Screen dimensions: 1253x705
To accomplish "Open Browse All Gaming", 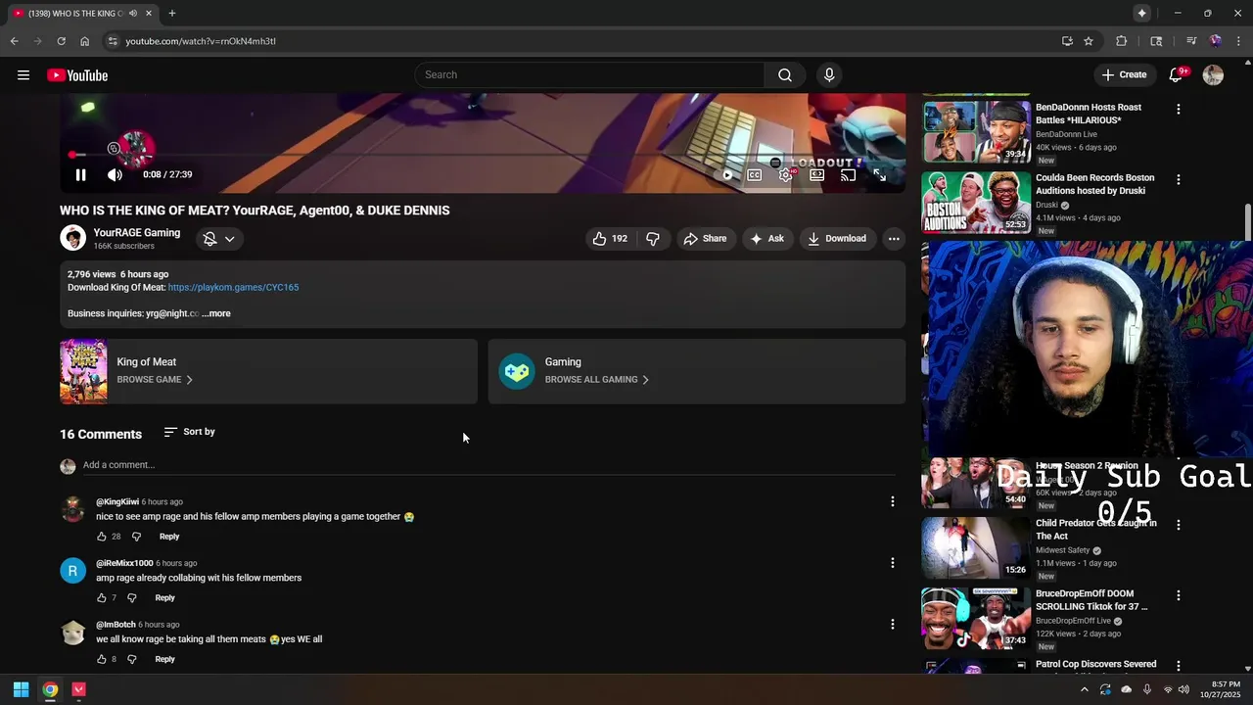I will coord(596,380).
